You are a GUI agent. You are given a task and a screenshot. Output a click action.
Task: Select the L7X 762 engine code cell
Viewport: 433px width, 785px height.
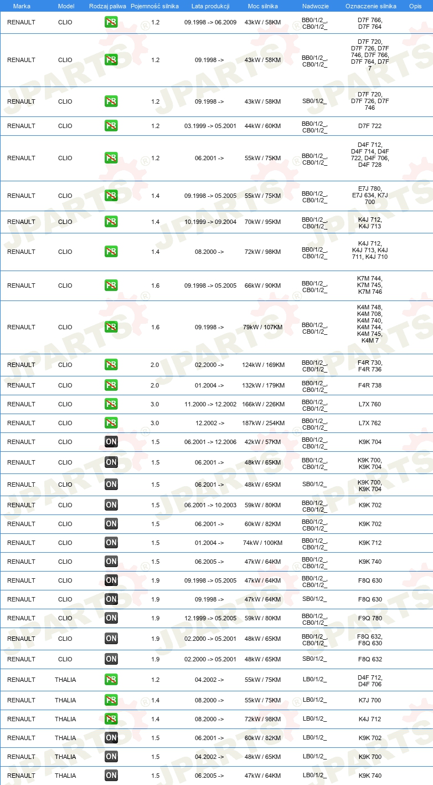coord(370,423)
